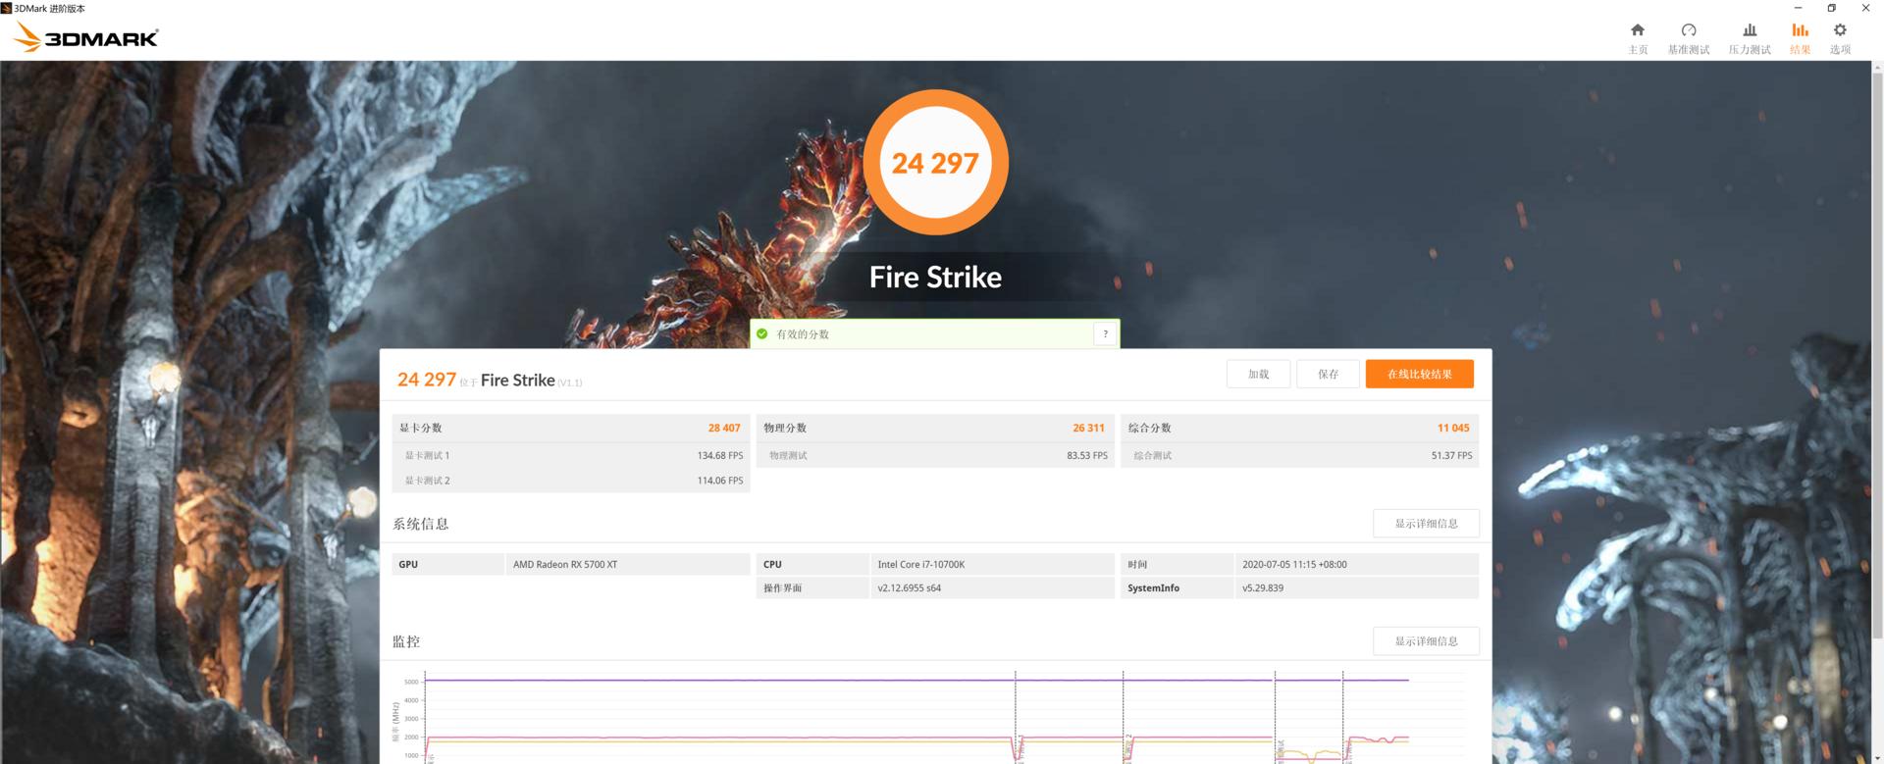This screenshot has width=1884, height=764.
Task: Click the 有效的分数 valid score label
Action: coord(803,334)
